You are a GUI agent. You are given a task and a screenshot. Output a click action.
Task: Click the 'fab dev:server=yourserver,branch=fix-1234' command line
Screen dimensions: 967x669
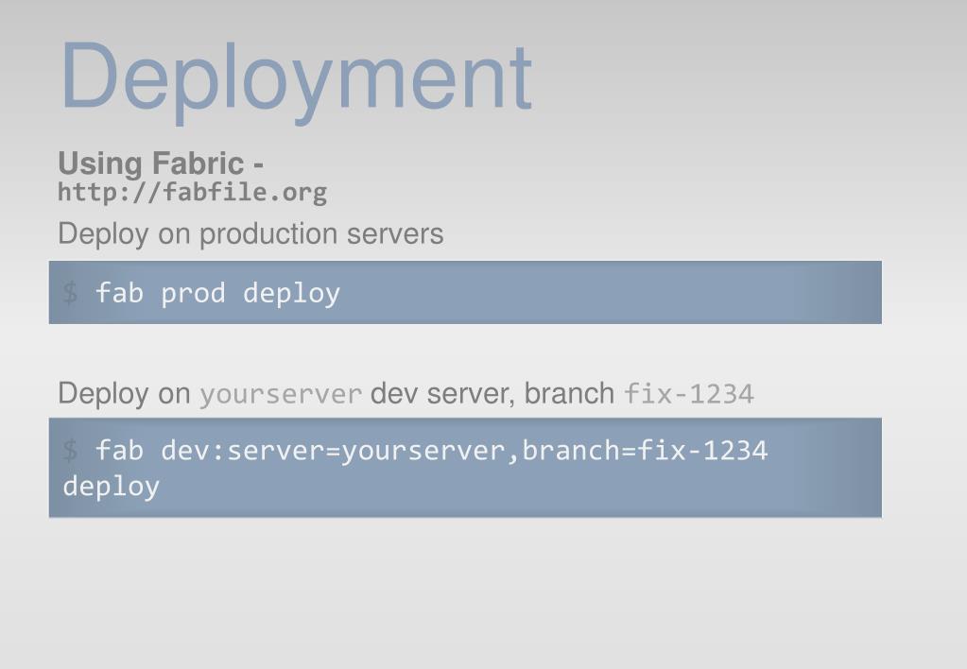(431, 450)
